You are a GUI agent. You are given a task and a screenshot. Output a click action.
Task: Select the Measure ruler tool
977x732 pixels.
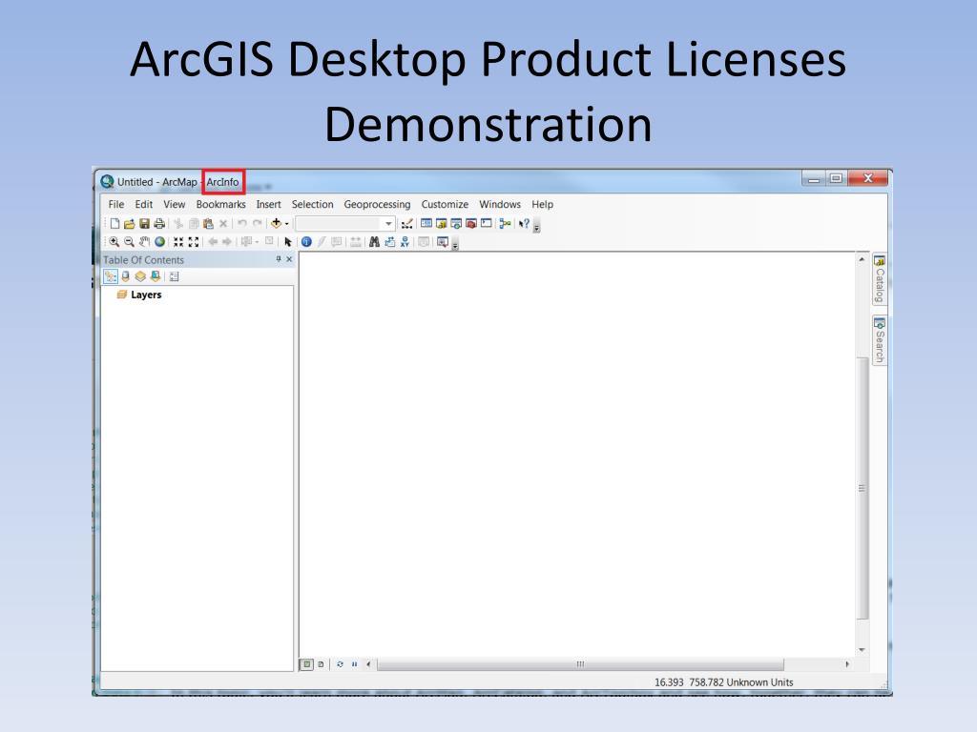355,241
